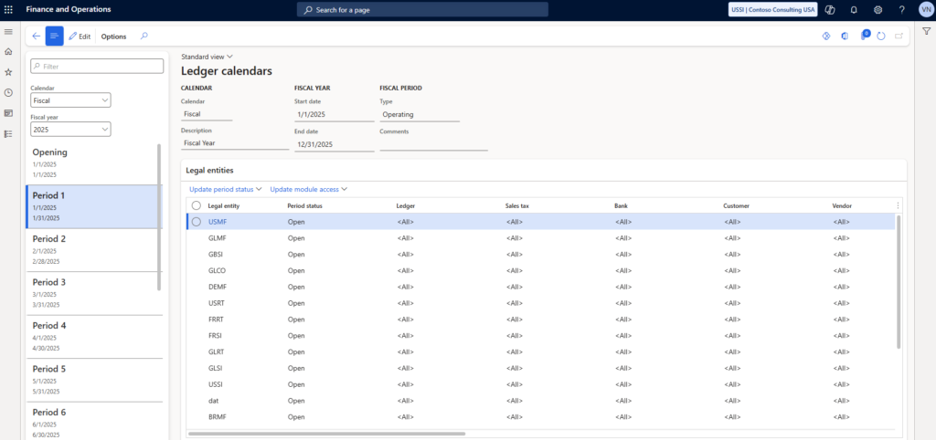Open the app launcher waffle menu
936x440 pixels.
point(8,9)
